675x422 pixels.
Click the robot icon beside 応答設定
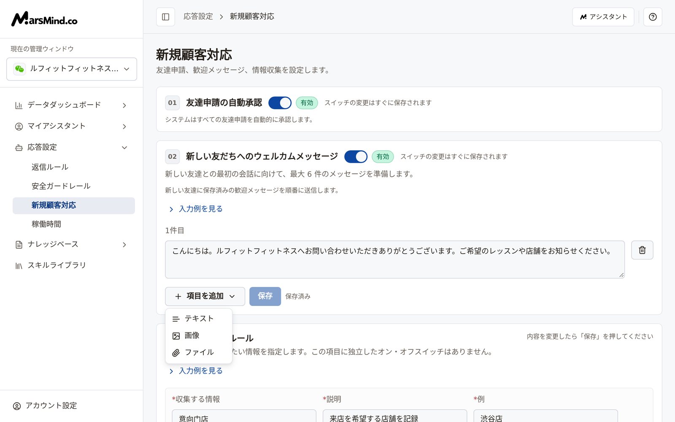tap(19, 147)
